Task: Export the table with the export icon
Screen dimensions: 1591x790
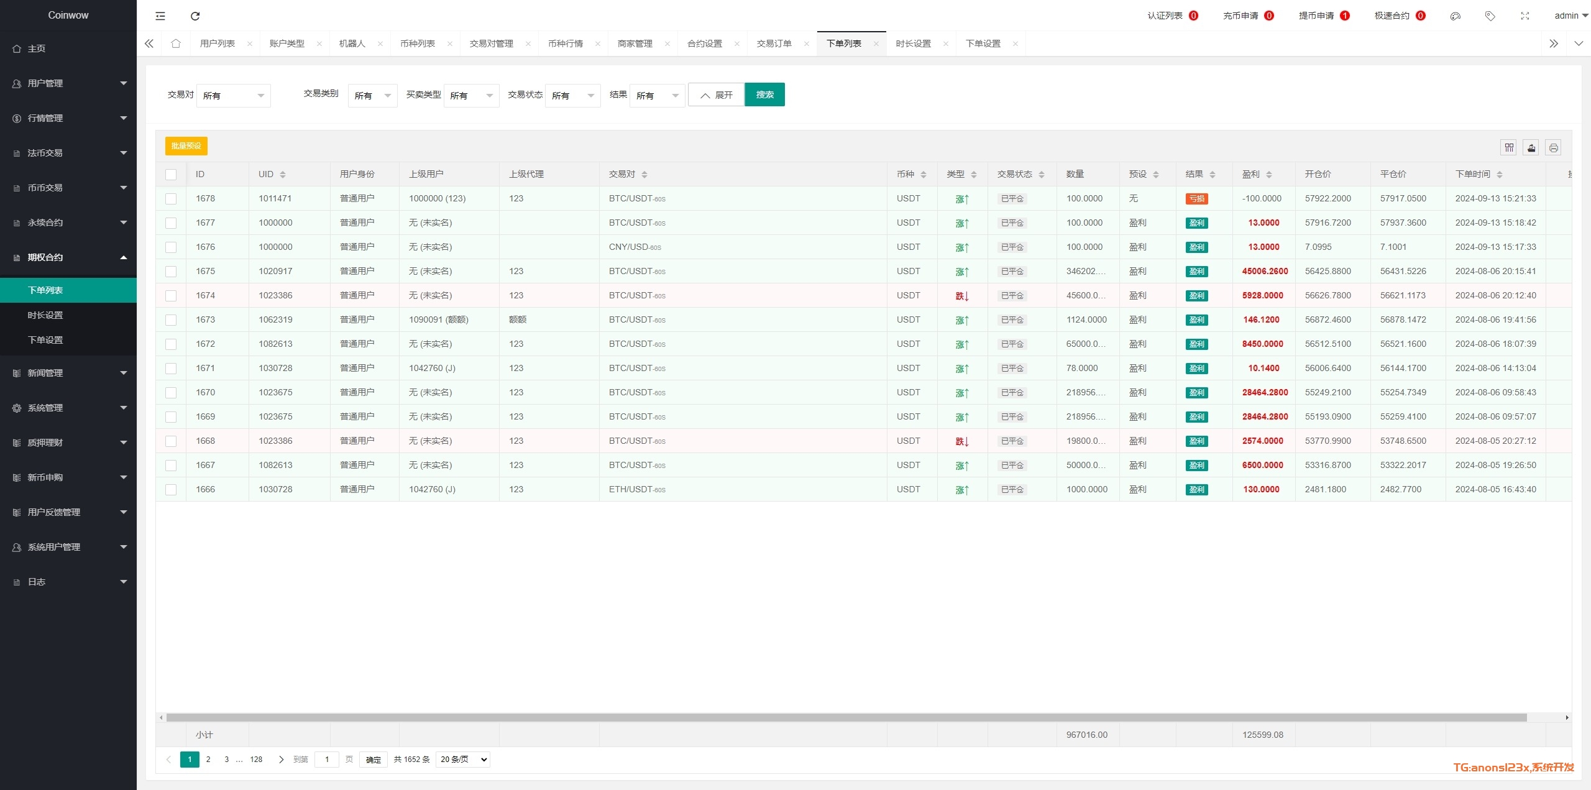Action: [1531, 147]
